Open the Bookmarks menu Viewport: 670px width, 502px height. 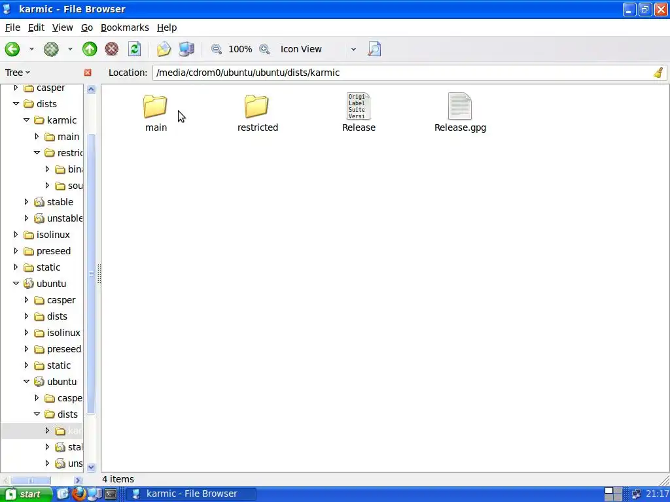pyautogui.click(x=125, y=27)
